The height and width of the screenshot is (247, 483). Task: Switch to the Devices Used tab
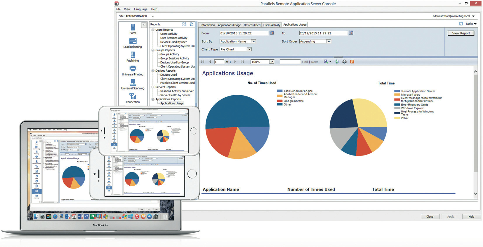[x=252, y=25]
